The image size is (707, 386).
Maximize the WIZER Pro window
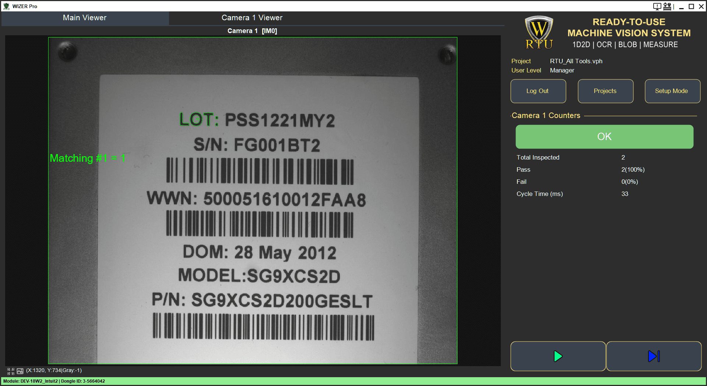[692, 6]
